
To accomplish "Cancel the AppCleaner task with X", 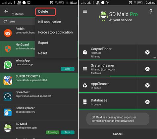I will click(x=147, y=85).
